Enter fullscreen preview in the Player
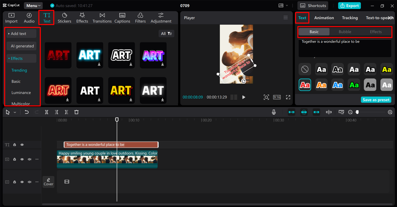This screenshot has height=207, width=397. point(288,97)
